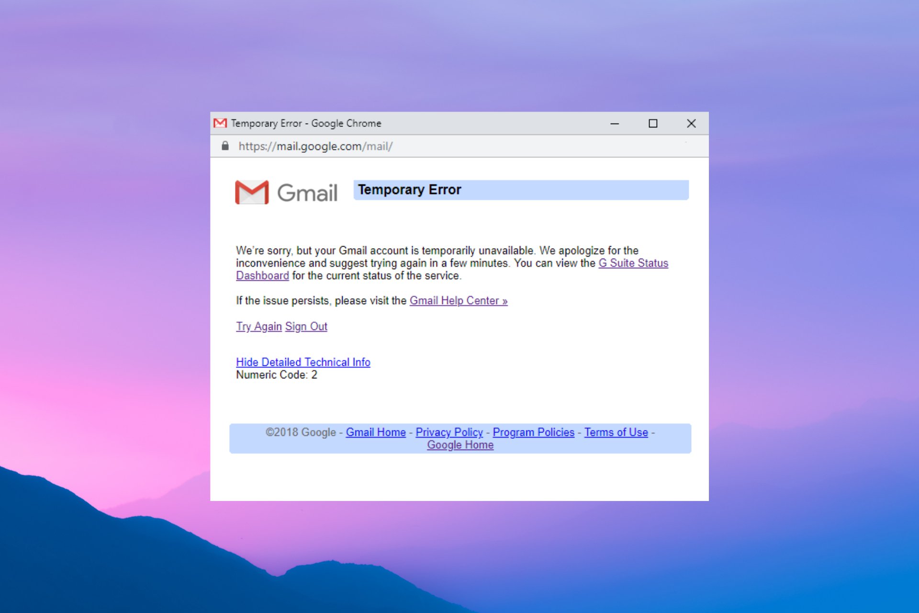The height and width of the screenshot is (613, 919).
Task: Click the restore window button
Action: tap(653, 123)
